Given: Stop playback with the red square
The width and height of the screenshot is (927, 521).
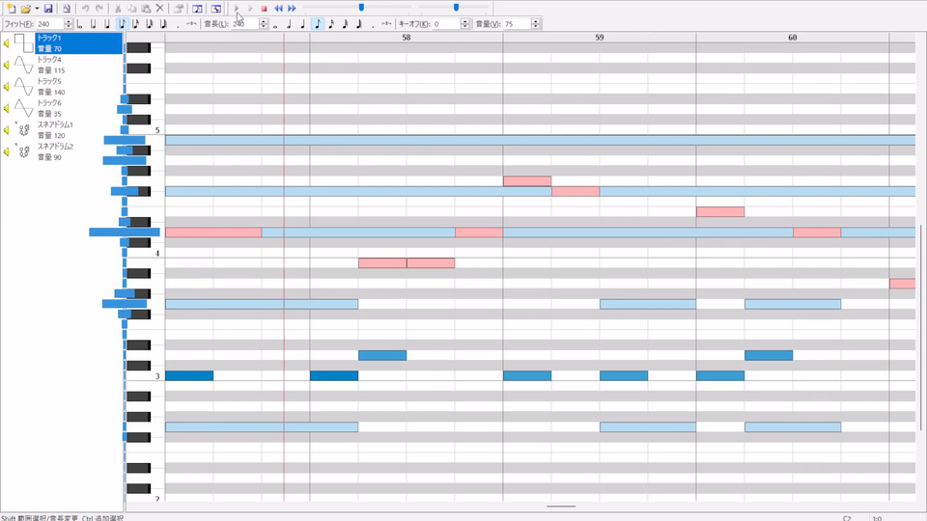Looking at the screenshot, I should (265, 9).
